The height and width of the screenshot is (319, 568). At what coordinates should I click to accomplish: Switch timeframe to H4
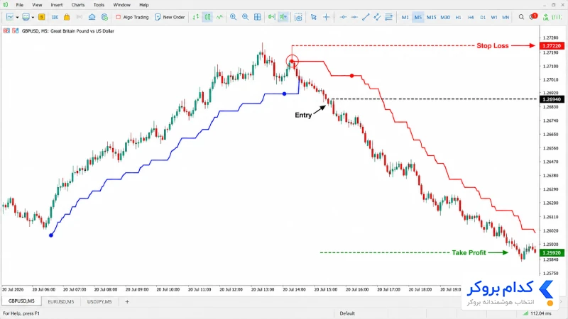tap(471, 17)
